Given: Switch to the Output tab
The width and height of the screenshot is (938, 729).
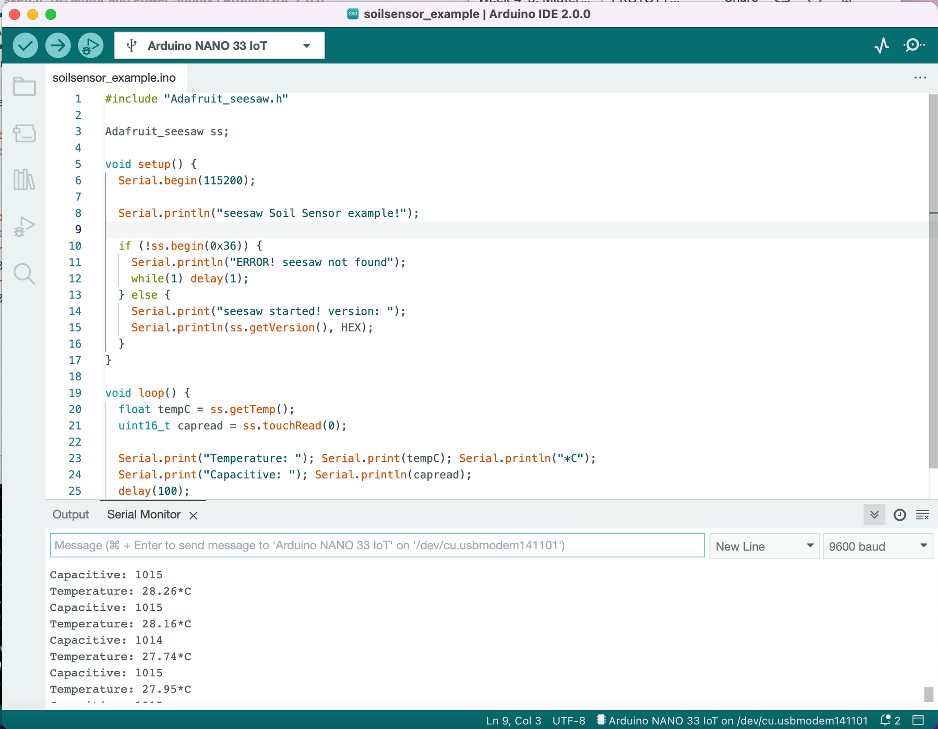Looking at the screenshot, I should 70,514.
